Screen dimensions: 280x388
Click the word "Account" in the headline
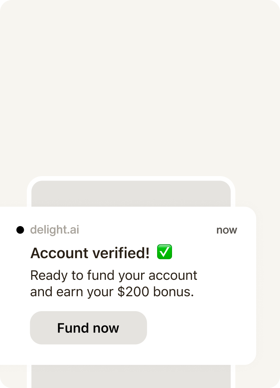(59, 253)
